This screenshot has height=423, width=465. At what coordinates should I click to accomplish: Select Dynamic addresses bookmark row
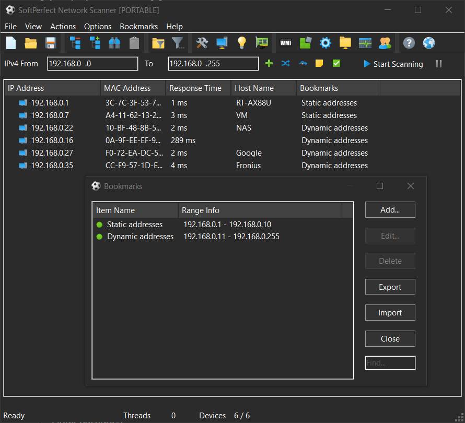click(x=223, y=237)
